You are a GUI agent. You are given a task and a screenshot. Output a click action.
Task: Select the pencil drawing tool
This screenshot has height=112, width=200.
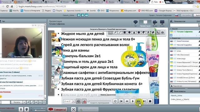point(115,32)
